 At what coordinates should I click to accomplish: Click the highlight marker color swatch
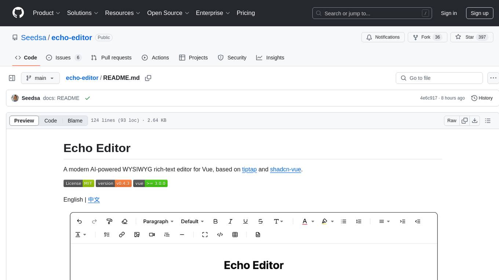pyautogui.click(x=324, y=221)
